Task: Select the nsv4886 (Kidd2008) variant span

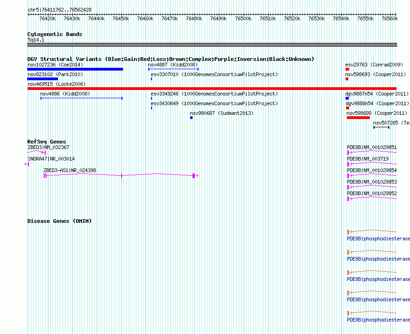Action: [x=82, y=98]
